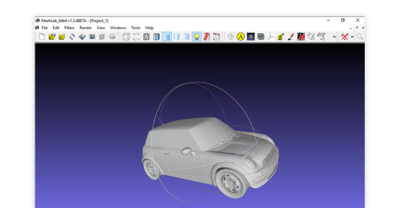This screenshot has height=208, width=399.
Task: Select smooth shading render mode
Action: [187, 37]
